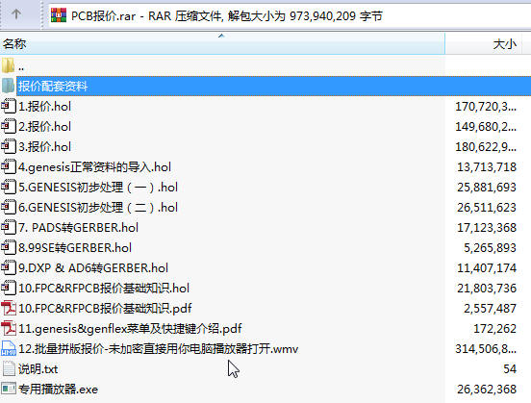
Task: Click the file icon of 3.报价.hol
Action: click(x=9, y=146)
